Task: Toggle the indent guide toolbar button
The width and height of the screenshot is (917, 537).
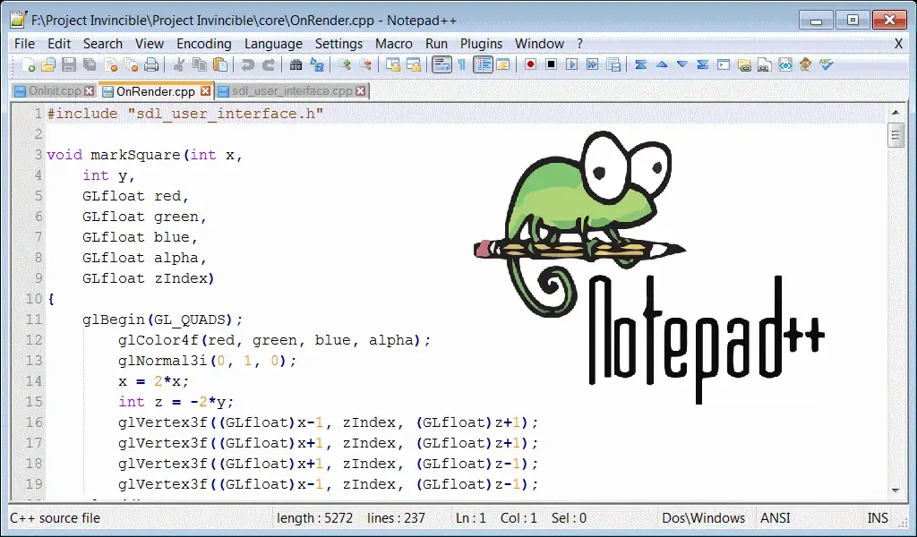Action: click(x=483, y=64)
